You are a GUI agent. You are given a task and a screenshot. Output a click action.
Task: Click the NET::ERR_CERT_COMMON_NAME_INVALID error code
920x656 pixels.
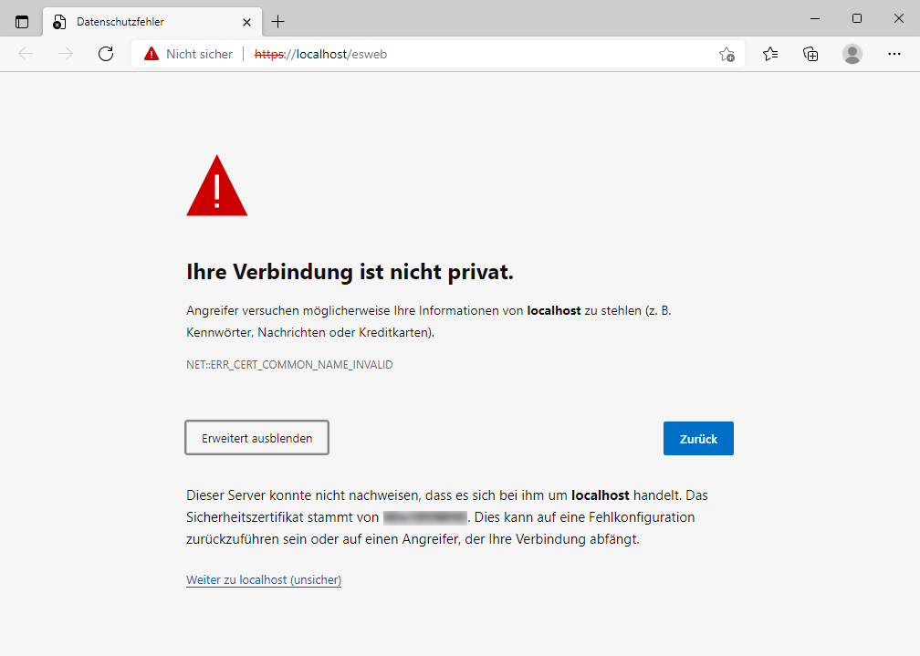click(x=289, y=365)
